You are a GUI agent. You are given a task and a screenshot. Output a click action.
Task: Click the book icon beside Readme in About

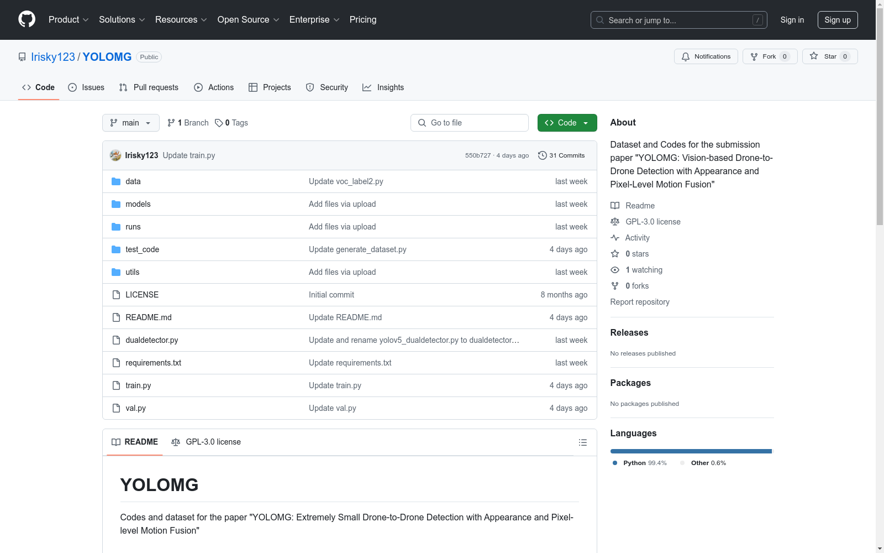click(x=615, y=206)
